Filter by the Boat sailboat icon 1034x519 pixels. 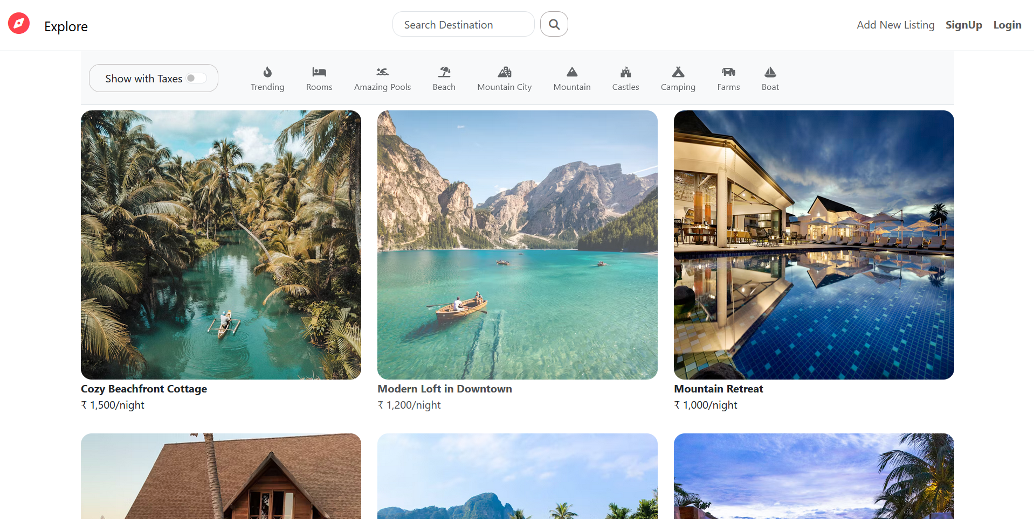click(x=770, y=72)
